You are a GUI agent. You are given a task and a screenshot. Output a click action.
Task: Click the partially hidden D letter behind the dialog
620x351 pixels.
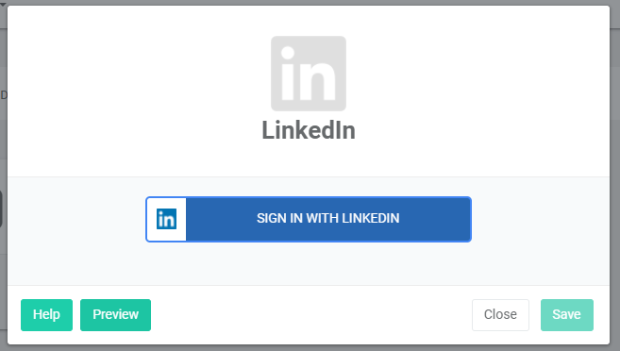(x=4, y=95)
